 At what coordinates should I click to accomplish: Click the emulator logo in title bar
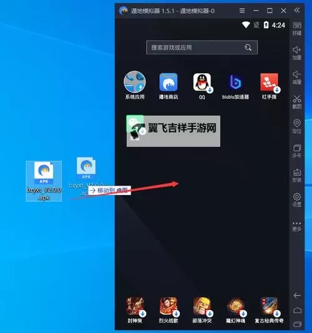124,11
